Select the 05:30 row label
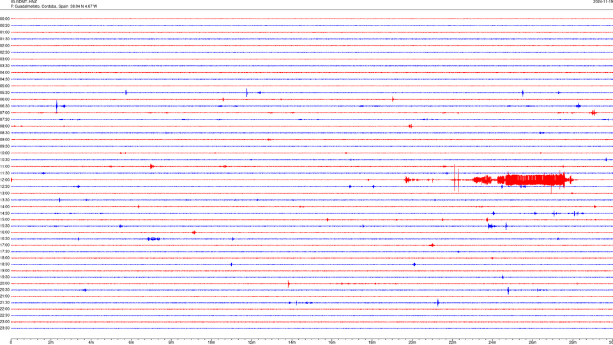 click(4, 93)
